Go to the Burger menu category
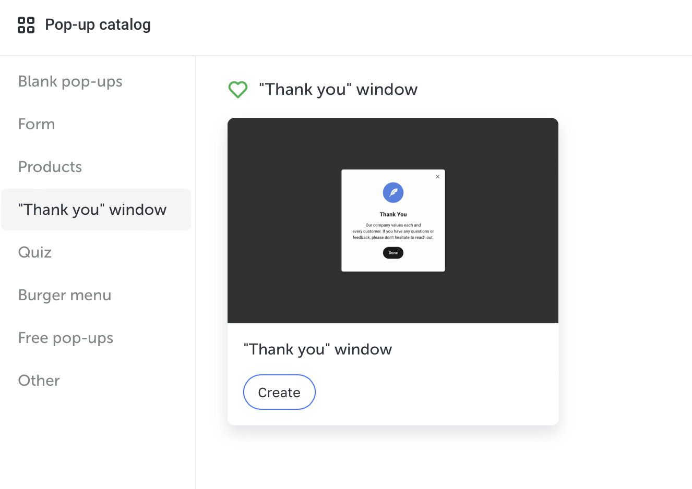 pyautogui.click(x=65, y=295)
